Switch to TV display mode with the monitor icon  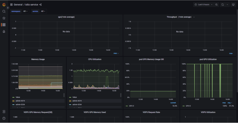click(233, 5)
